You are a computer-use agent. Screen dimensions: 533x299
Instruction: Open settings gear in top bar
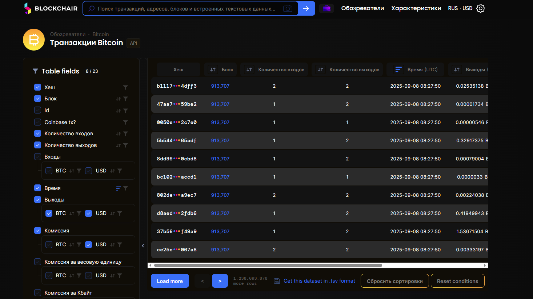[481, 8]
